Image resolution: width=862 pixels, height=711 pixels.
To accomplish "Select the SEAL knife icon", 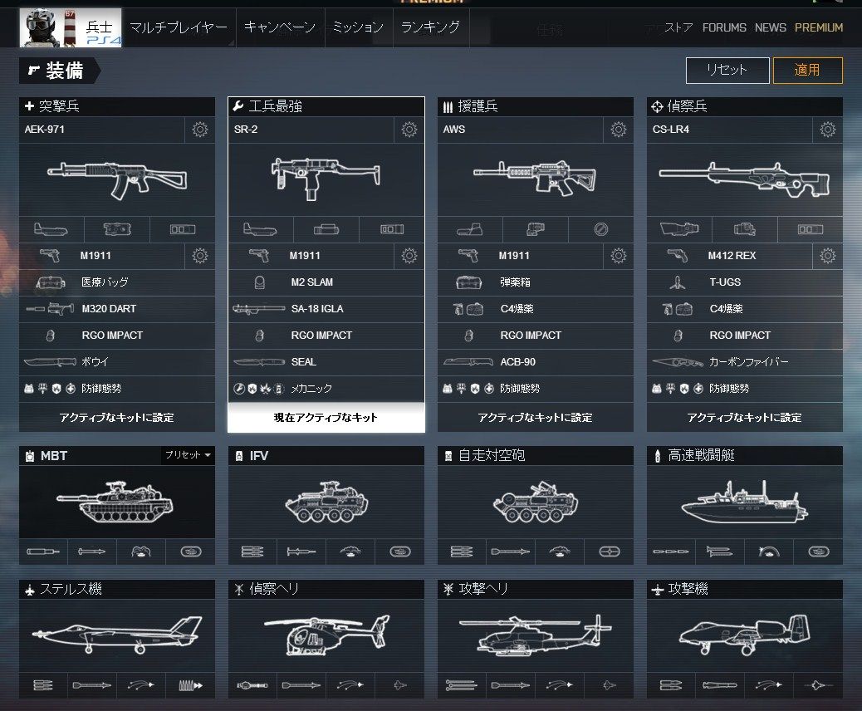I will tap(259, 362).
